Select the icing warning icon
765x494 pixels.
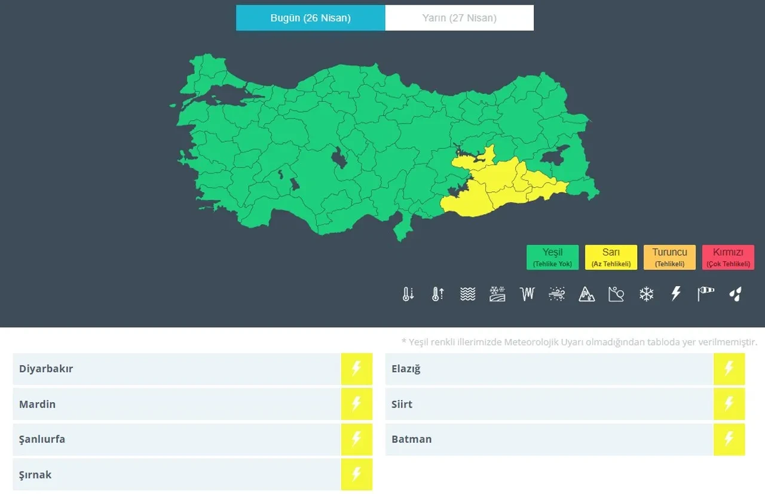point(527,294)
